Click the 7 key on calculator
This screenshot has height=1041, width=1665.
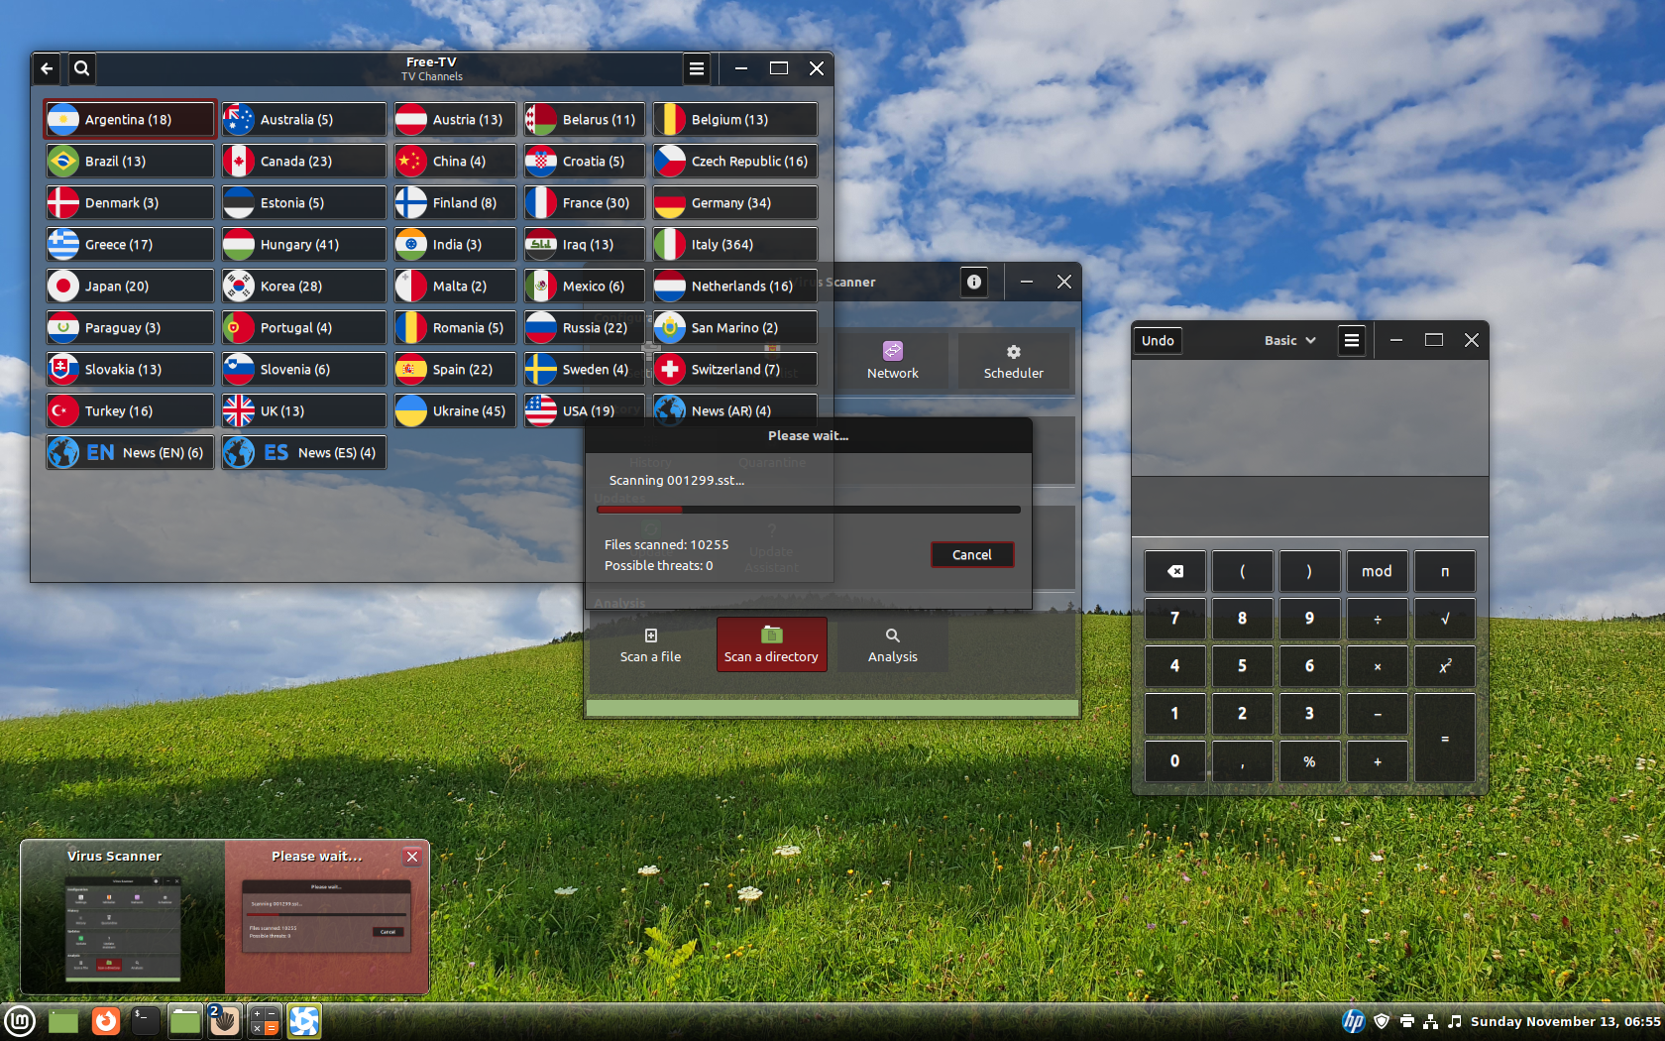click(x=1175, y=619)
